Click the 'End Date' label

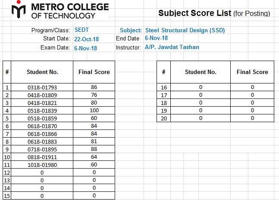click(x=127, y=39)
